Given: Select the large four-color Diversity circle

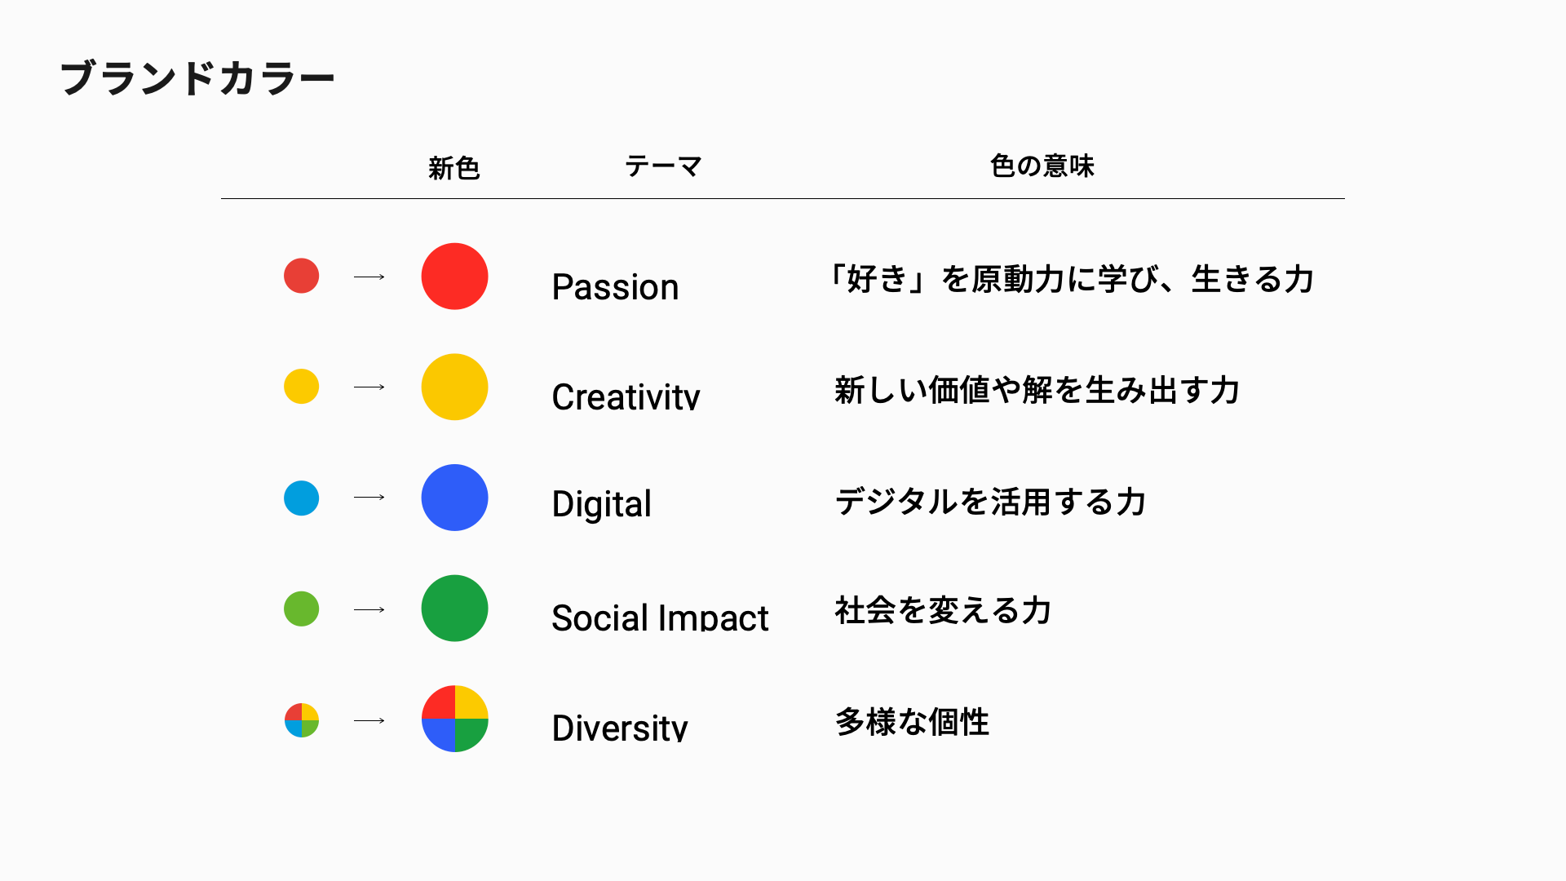Looking at the screenshot, I should tap(454, 719).
